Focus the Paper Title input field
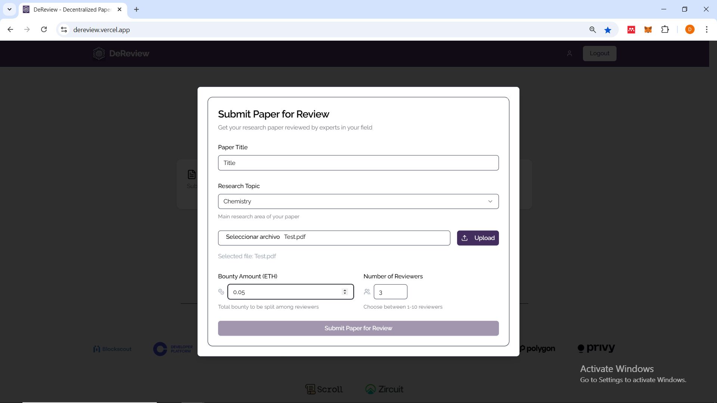 [x=358, y=163]
